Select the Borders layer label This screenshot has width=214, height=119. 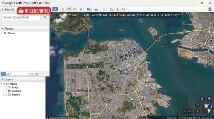point(16,95)
